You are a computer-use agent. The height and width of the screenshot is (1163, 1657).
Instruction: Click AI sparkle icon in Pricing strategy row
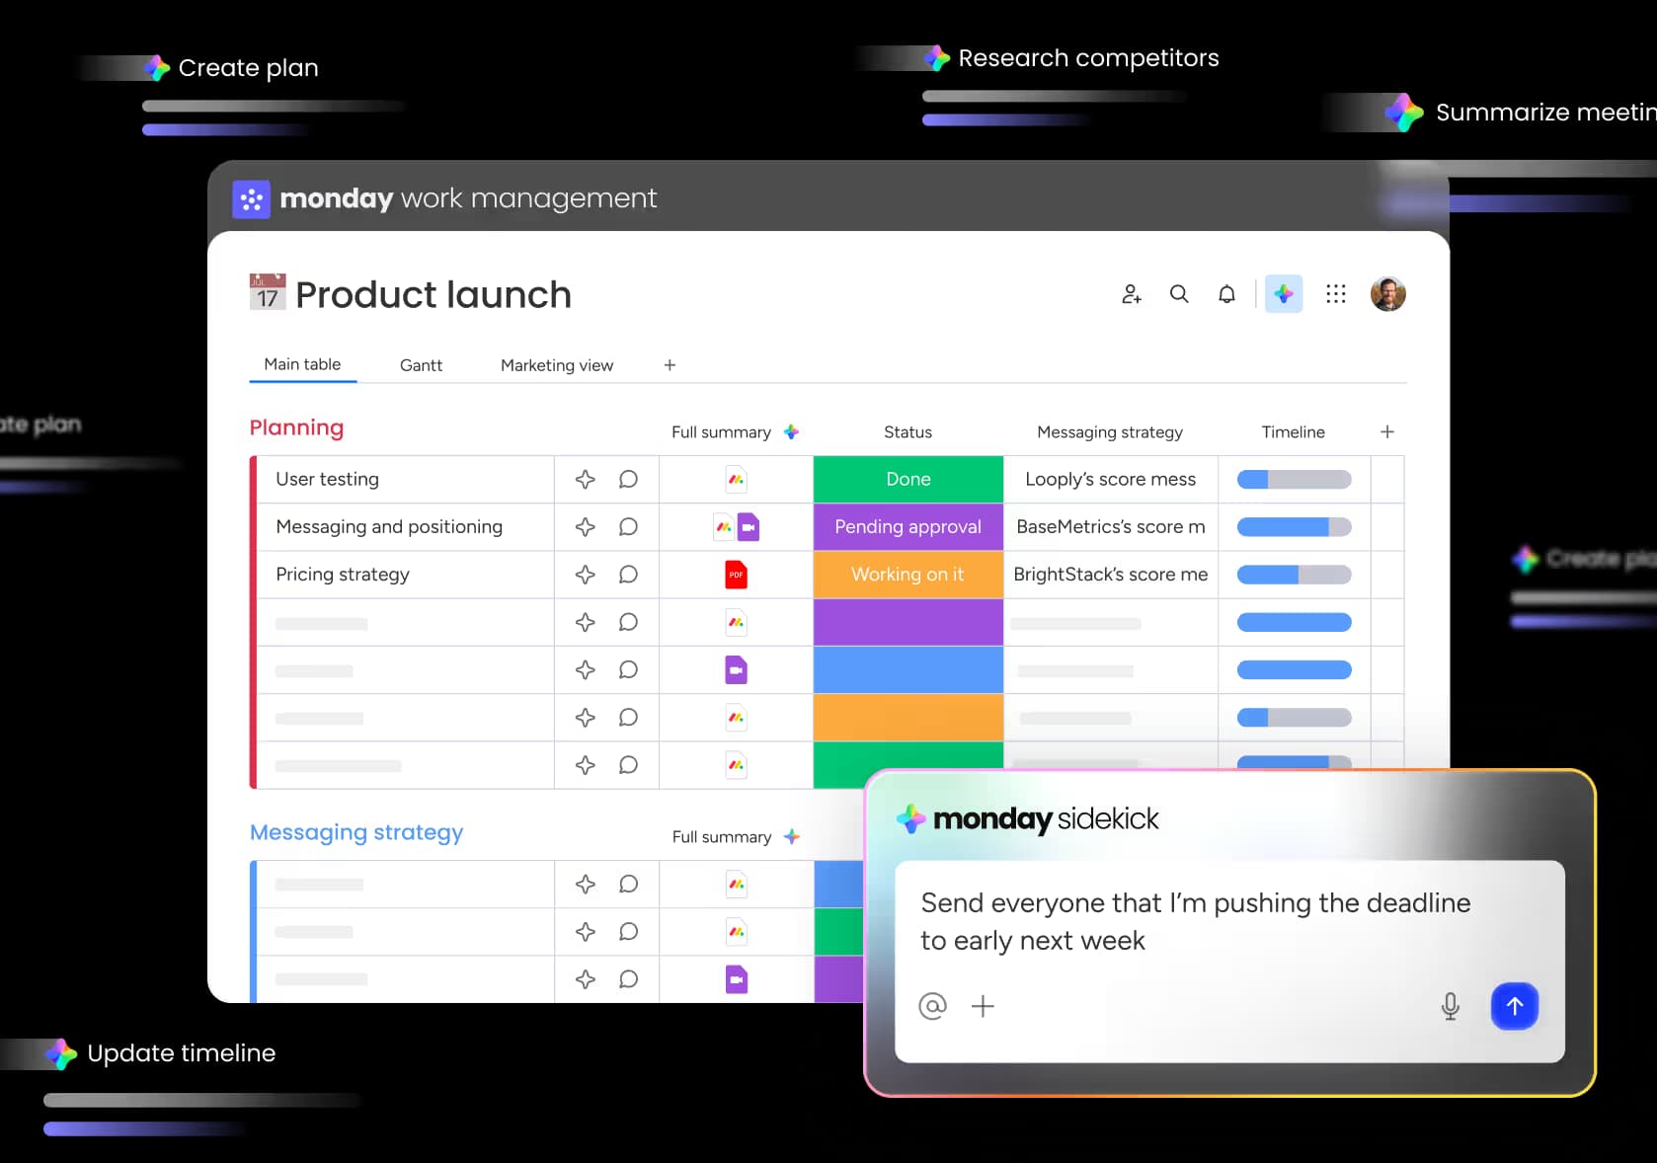pyautogui.click(x=586, y=575)
